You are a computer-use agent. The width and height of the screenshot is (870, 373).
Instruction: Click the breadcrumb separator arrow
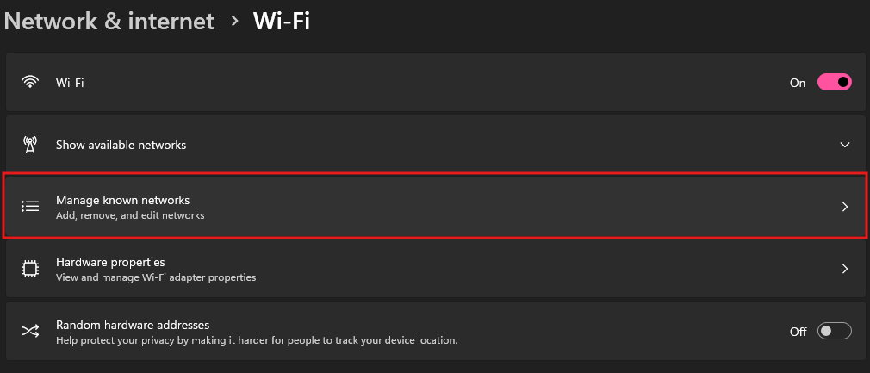[x=234, y=21]
